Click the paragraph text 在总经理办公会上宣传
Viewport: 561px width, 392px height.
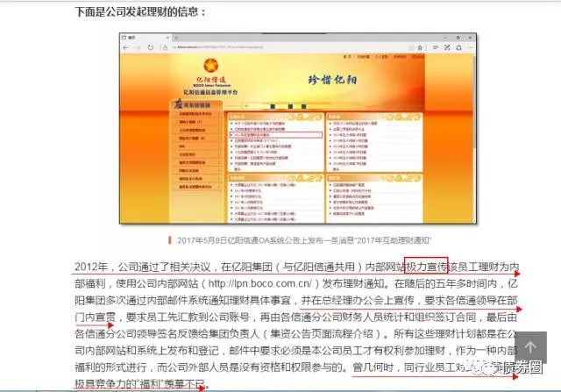pos(363,300)
